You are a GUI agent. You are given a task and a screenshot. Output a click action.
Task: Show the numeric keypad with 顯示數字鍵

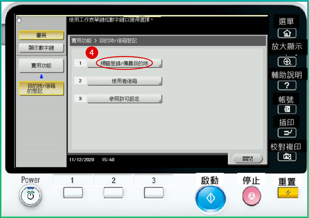click(41, 48)
